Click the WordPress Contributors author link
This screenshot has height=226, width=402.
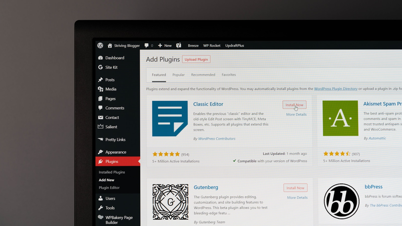tap(217, 139)
